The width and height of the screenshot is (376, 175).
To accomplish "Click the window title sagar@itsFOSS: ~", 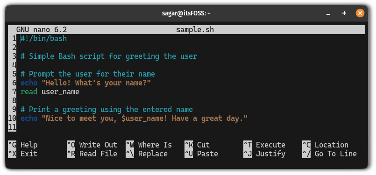I will tap(186, 14).
